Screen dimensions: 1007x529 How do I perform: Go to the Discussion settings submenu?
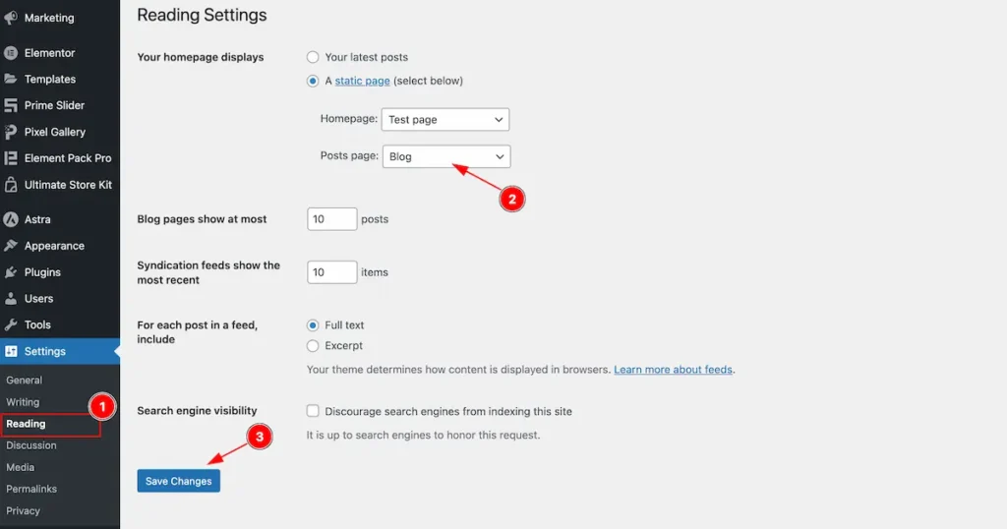[x=31, y=445]
